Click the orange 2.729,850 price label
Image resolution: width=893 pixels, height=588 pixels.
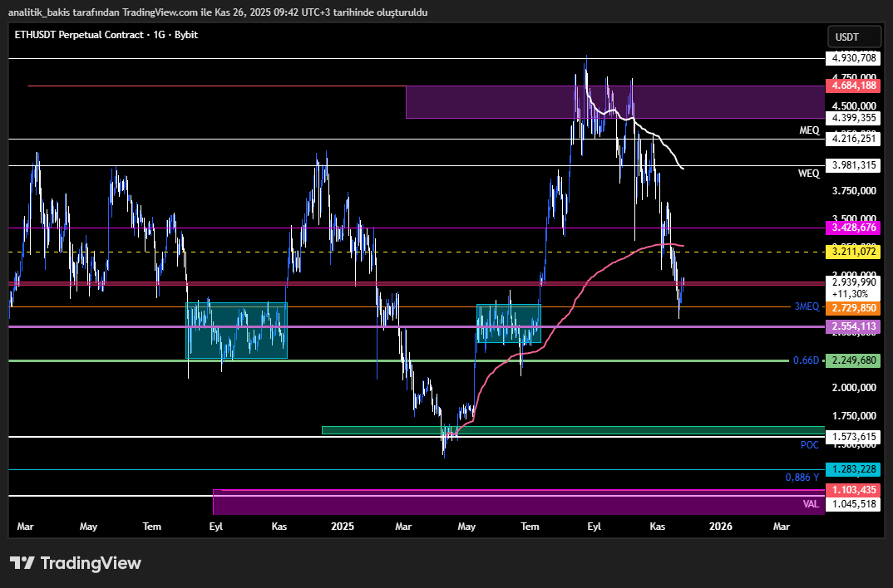852,307
